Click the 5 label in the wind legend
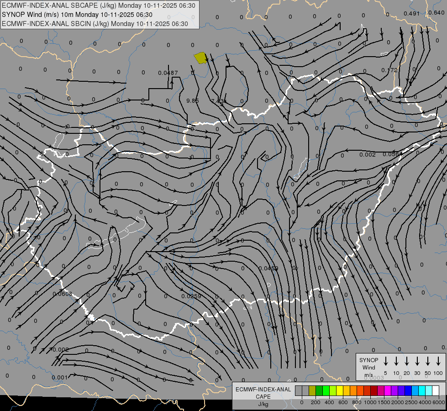Image resolution: width=447 pixels, height=411 pixels. pyautogui.click(x=385, y=373)
